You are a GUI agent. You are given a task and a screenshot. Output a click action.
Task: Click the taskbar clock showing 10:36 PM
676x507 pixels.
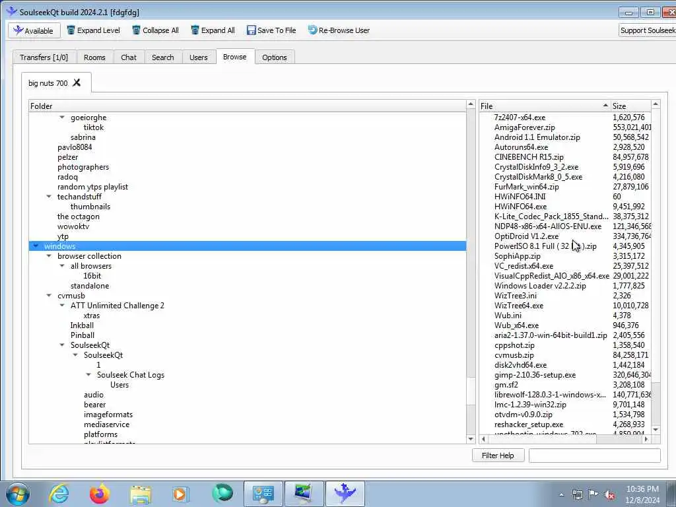pos(642,494)
